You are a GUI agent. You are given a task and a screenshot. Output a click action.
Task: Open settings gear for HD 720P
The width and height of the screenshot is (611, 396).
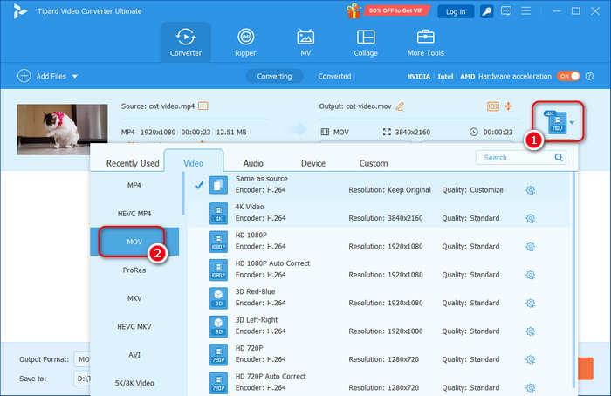[x=531, y=359]
